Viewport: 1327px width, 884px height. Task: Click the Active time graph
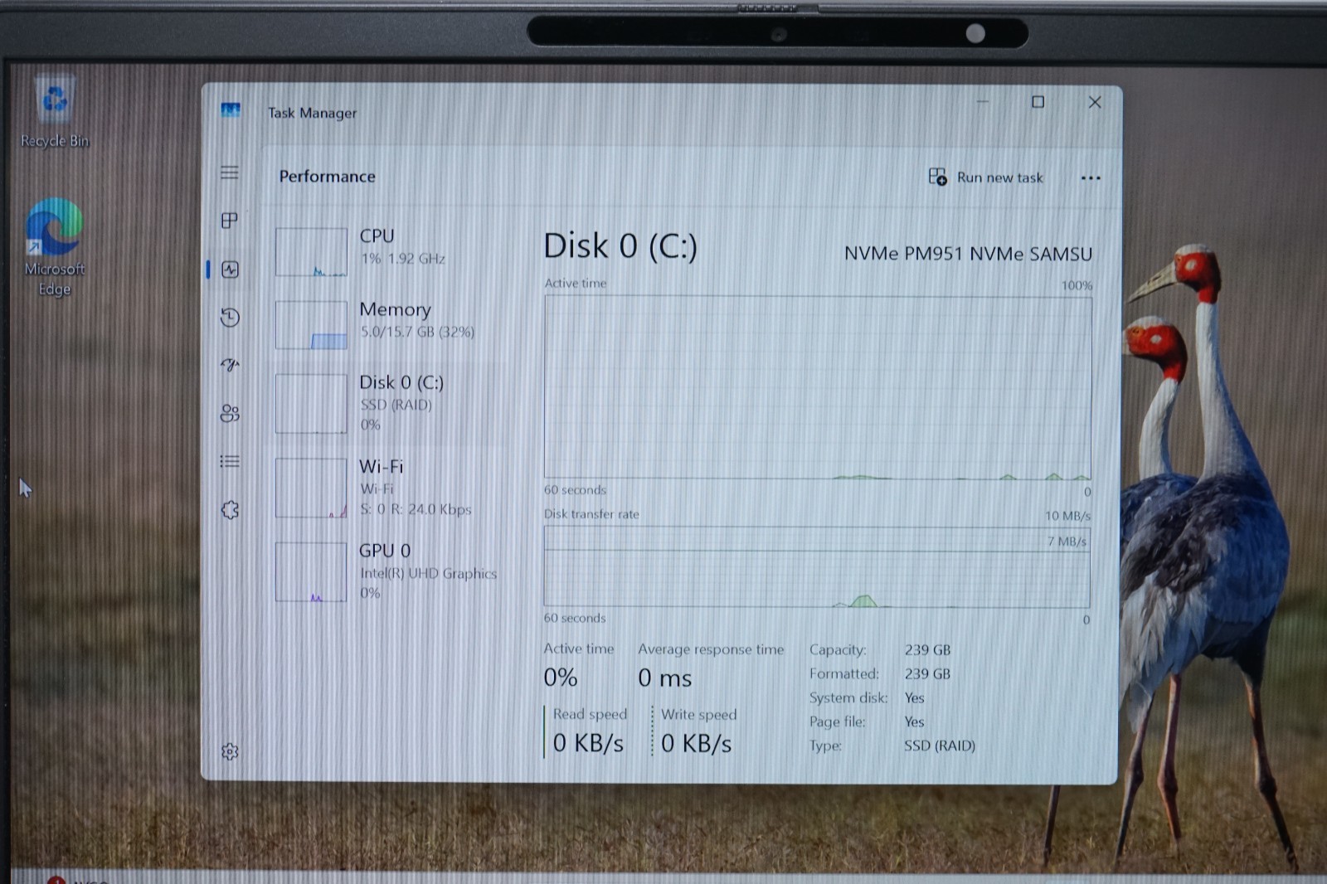tap(818, 387)
